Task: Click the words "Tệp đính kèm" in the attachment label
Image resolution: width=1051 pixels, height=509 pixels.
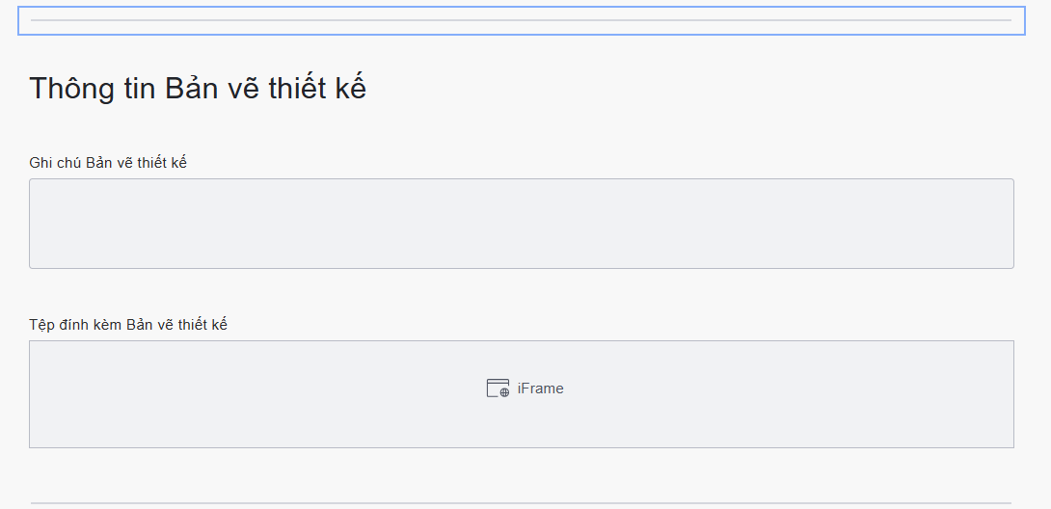Action: click(x=75, y=325)
